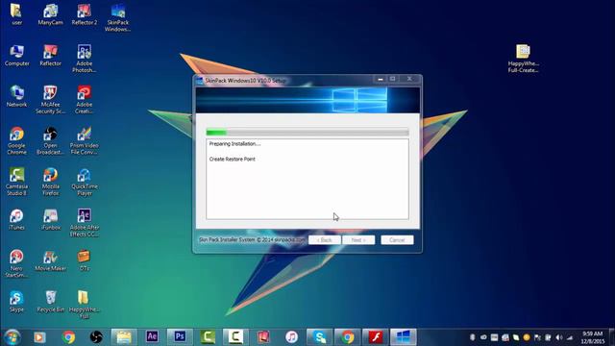The height and width of the screenshot is (346, 615).
Task: Select Movie Maker desktop shortcut
Action: (x=50, y=260)
